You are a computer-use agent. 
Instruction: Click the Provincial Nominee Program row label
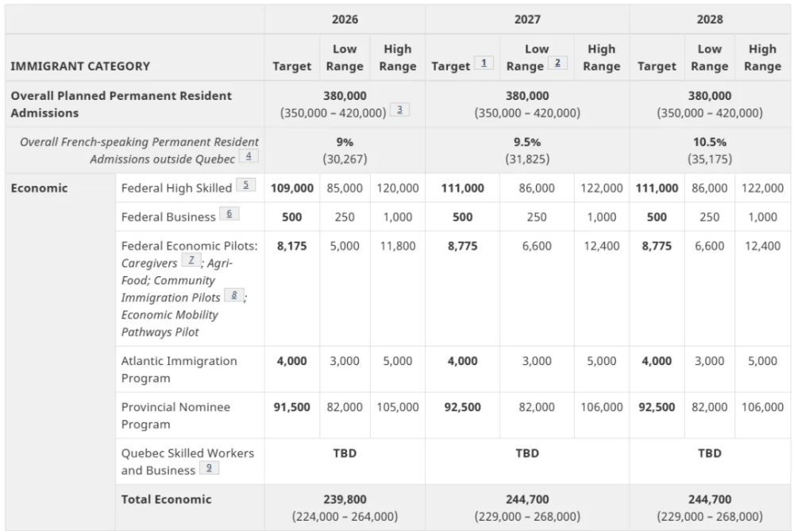[x=175, y=415]
